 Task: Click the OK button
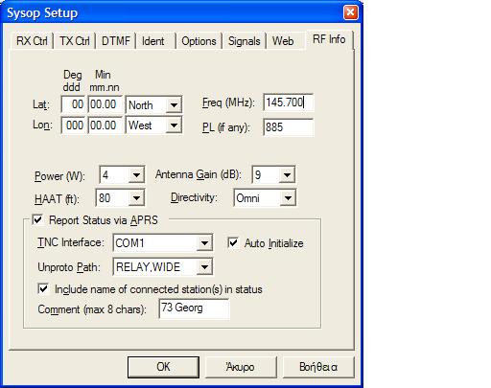click(x=163, y=367)
